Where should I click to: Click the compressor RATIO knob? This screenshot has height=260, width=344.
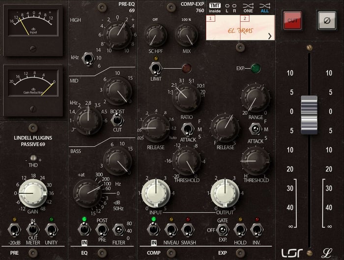pyautogui.click(x=186, y=98)
